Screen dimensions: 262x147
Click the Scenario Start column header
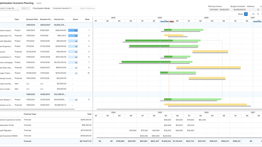[32, 19]
